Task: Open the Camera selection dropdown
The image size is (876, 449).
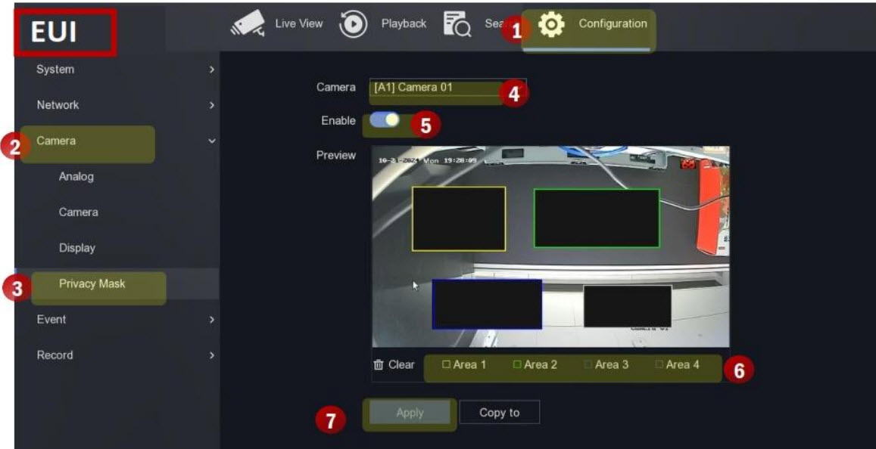Action: coord(447,88)
